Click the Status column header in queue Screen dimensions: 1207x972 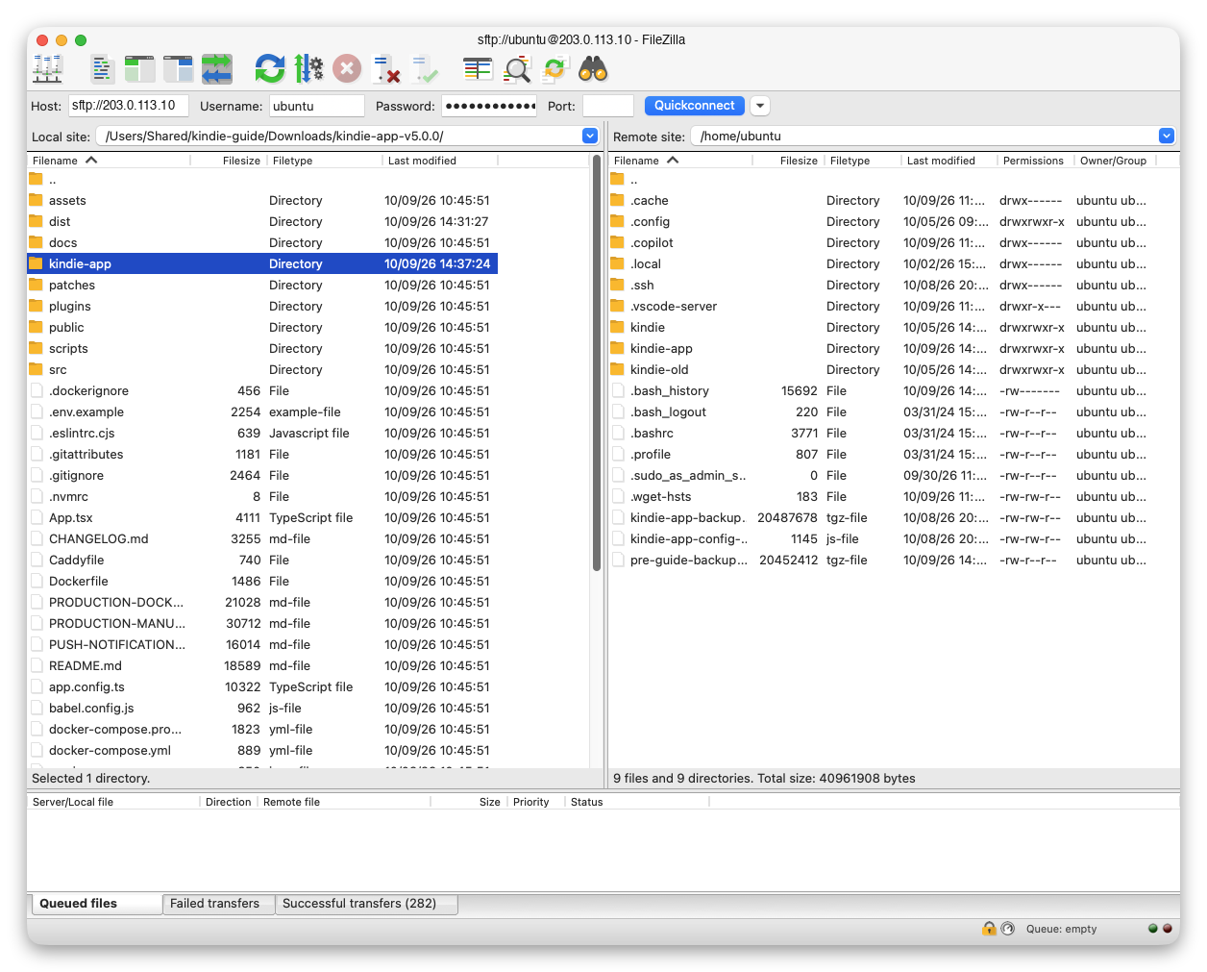point(636,802)
